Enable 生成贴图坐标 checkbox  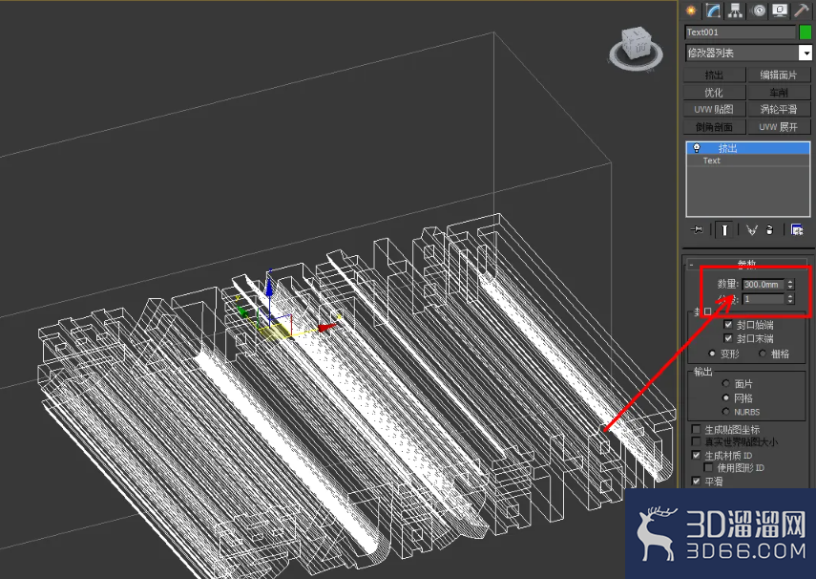(x=696, y=429)
